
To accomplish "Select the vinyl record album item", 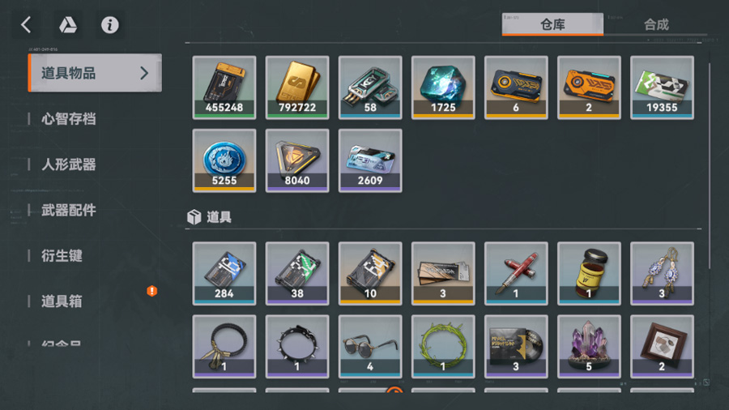I will coord(516,346).
